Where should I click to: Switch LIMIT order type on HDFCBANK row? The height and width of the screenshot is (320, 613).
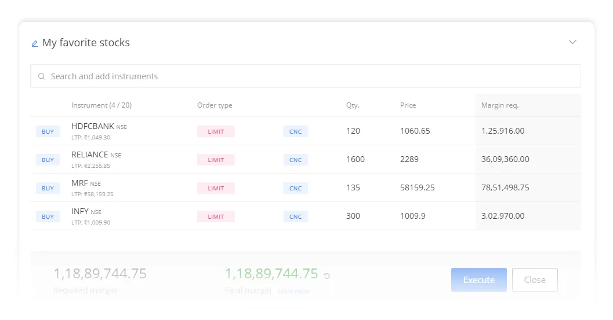(x=216, y=131)
